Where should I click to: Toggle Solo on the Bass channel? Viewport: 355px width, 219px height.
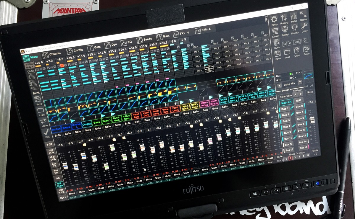[98, 128]
